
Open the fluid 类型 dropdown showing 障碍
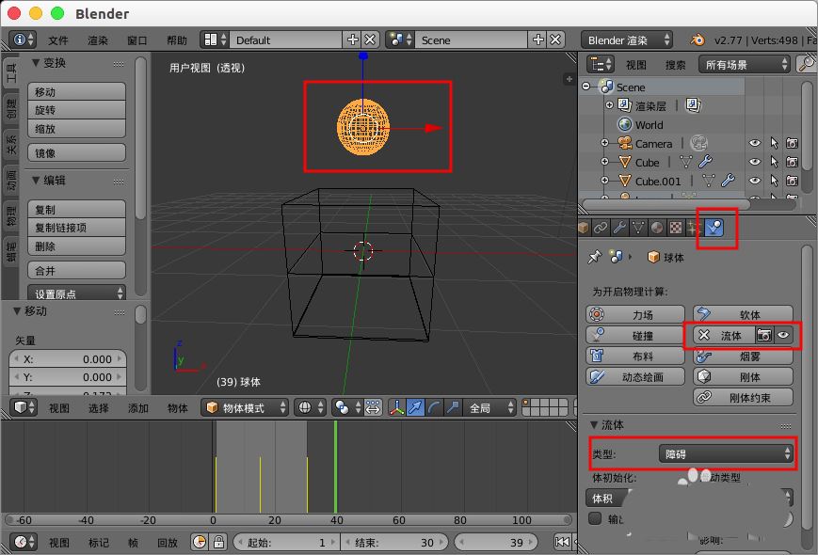(x=725, y=453)
